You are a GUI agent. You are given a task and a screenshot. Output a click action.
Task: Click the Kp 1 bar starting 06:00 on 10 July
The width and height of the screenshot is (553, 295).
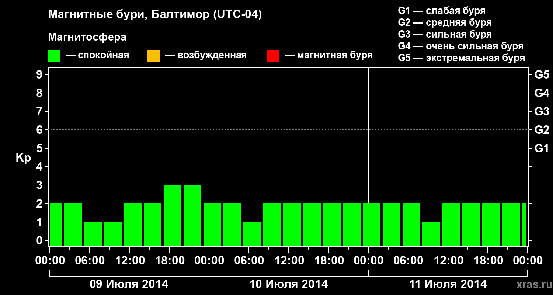[252, 234]
